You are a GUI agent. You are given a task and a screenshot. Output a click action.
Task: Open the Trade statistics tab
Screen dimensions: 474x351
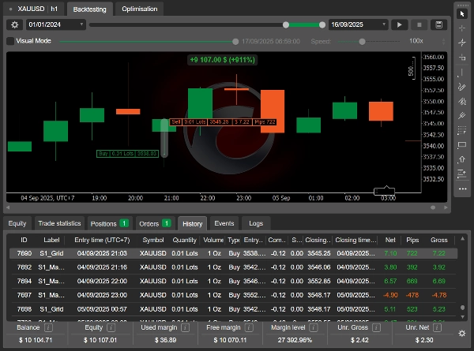pyautogui.click(x=59, y=224)
